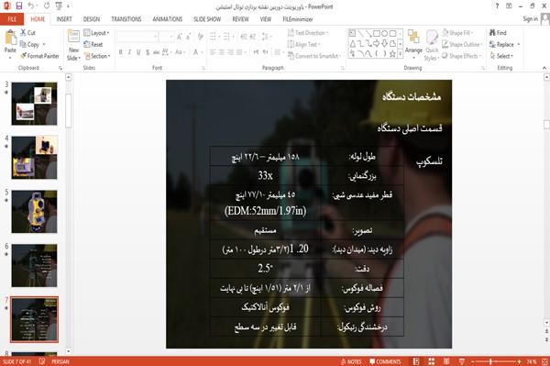The image size is (550, 366).
Task: Click Reset slide layout
Action: [x=93, y=44]
